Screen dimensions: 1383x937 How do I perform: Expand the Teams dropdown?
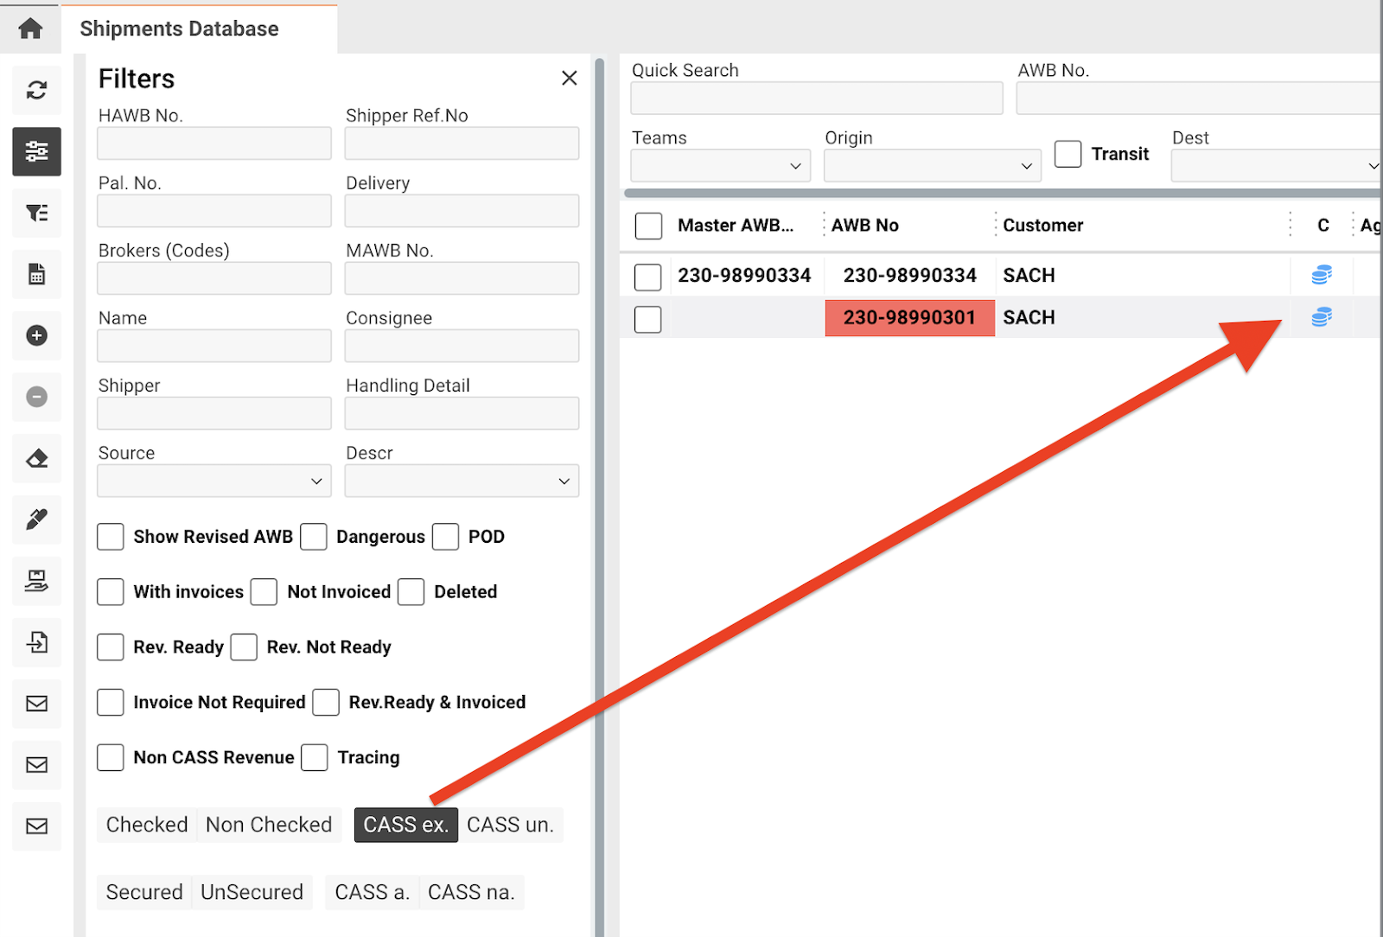(720, 166)
